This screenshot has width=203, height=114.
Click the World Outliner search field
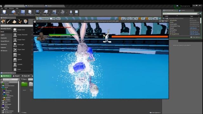[180, 14]
